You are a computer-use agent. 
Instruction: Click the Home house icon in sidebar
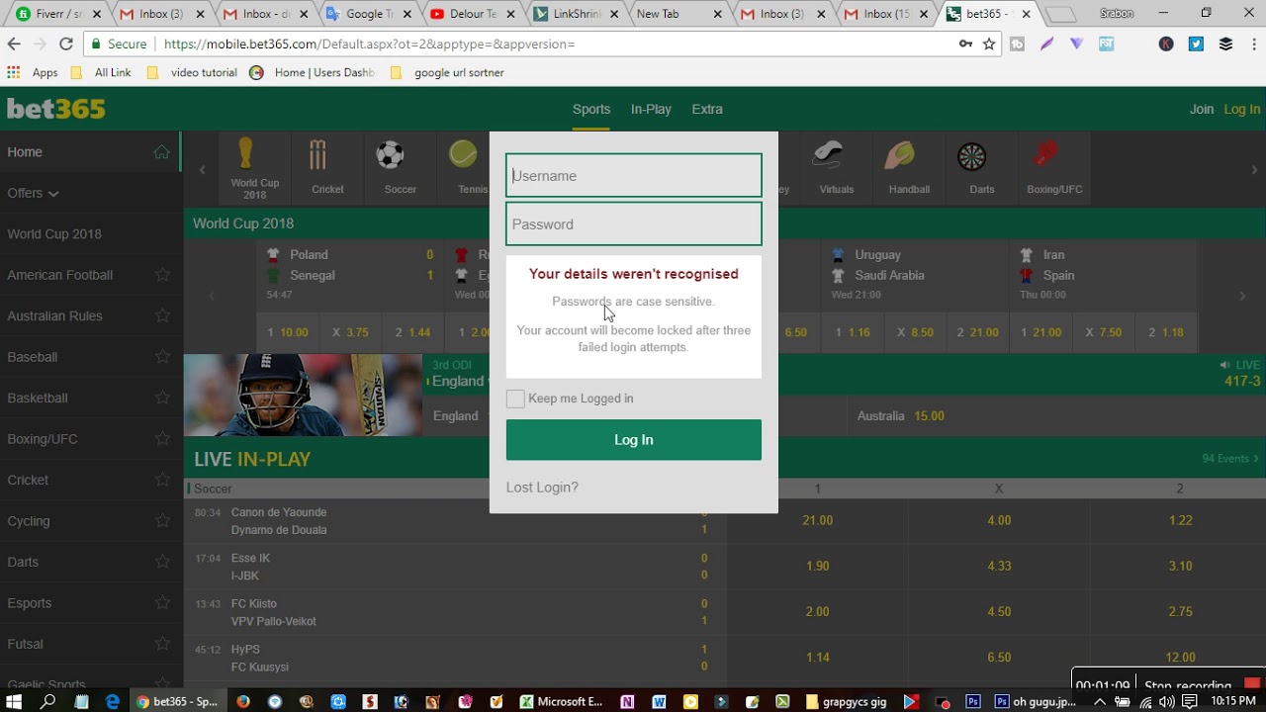[x=161, y=152]
